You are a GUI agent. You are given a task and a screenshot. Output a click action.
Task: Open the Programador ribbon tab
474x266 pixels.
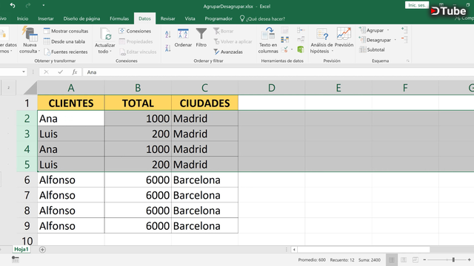(x=218, y=18)
